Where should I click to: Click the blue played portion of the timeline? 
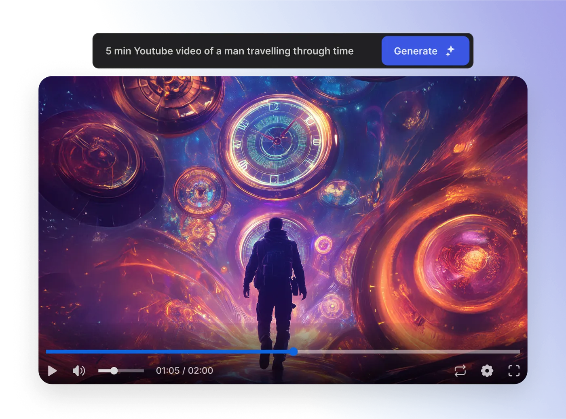[x=162, y=352]
